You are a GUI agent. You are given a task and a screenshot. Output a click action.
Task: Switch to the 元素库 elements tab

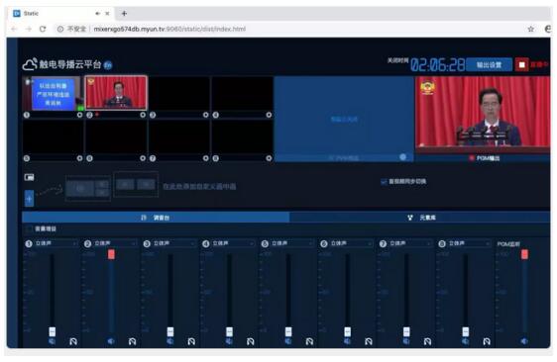coord(420,218)
